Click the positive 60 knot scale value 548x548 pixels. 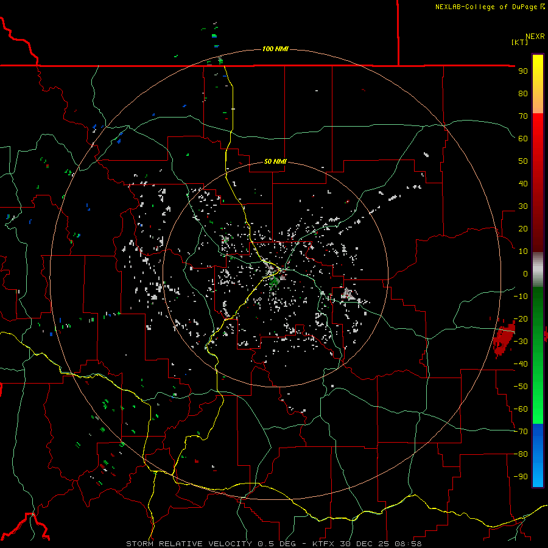(x=523, y=139)
